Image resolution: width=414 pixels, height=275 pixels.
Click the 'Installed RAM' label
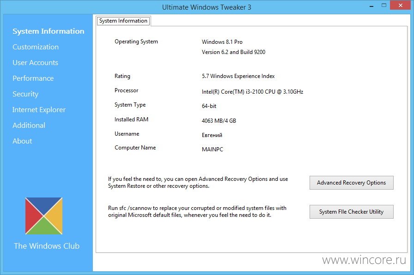click(x=131, y=120)
